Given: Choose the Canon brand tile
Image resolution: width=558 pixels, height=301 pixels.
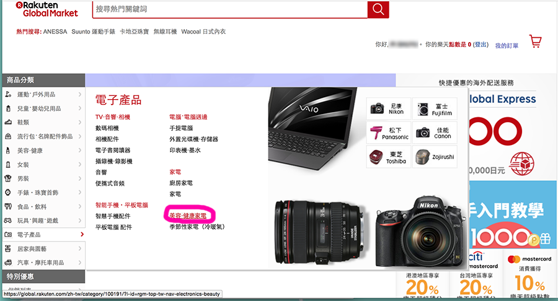Looking at the screenshot, I should click(x=434, y=133).
